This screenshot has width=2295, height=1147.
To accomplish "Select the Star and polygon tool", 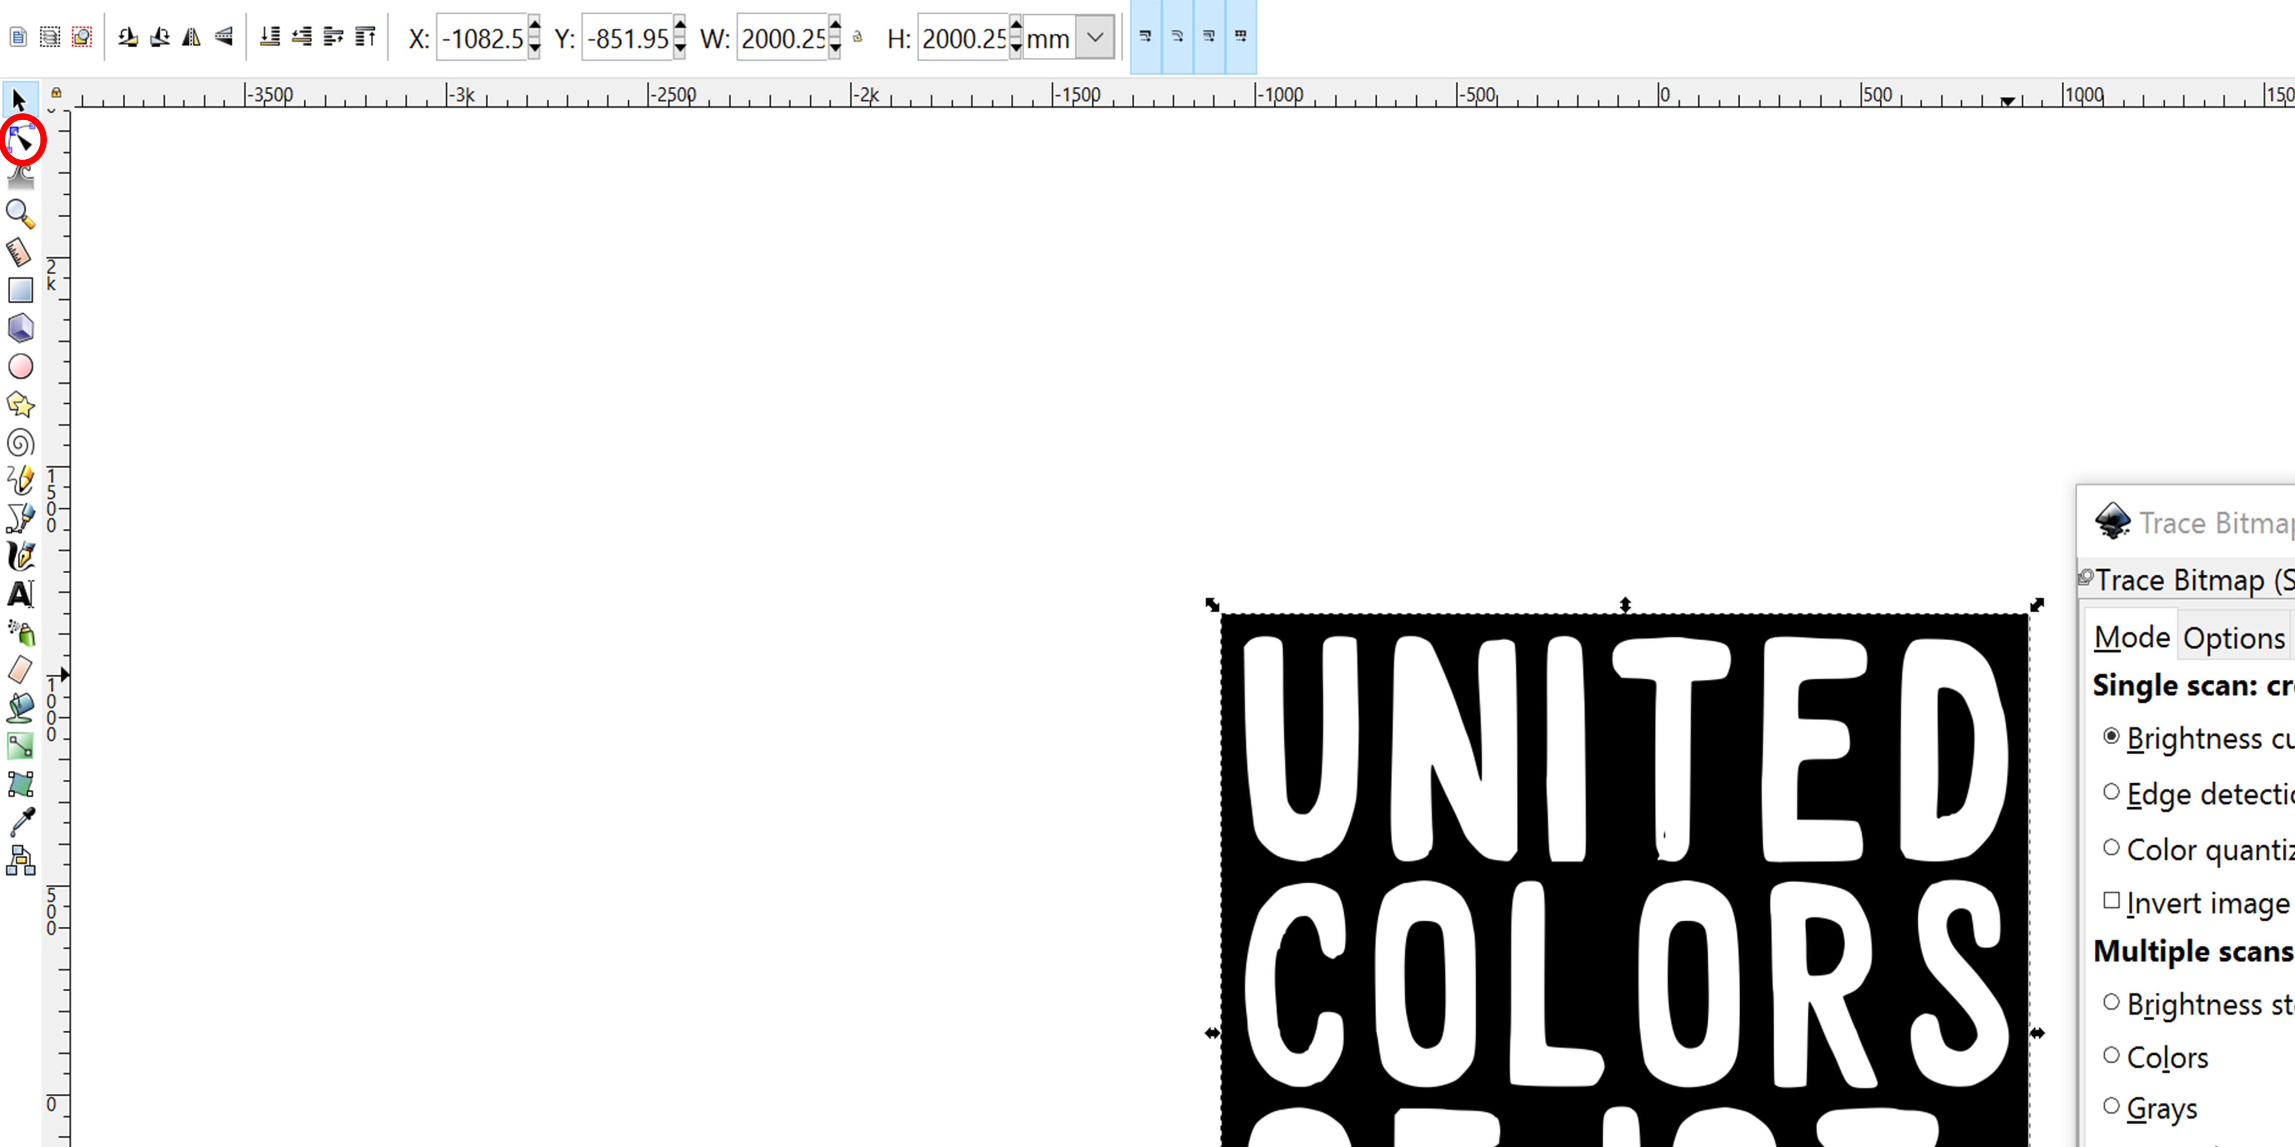I will [x=21, y=405].
